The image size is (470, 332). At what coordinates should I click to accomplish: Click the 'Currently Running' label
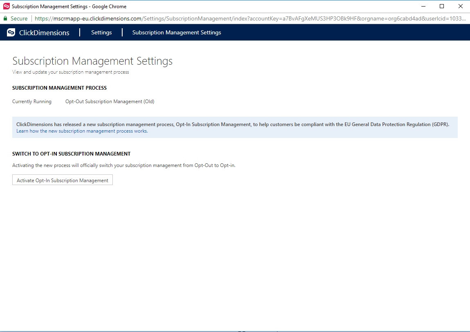[x=32, y=102]
